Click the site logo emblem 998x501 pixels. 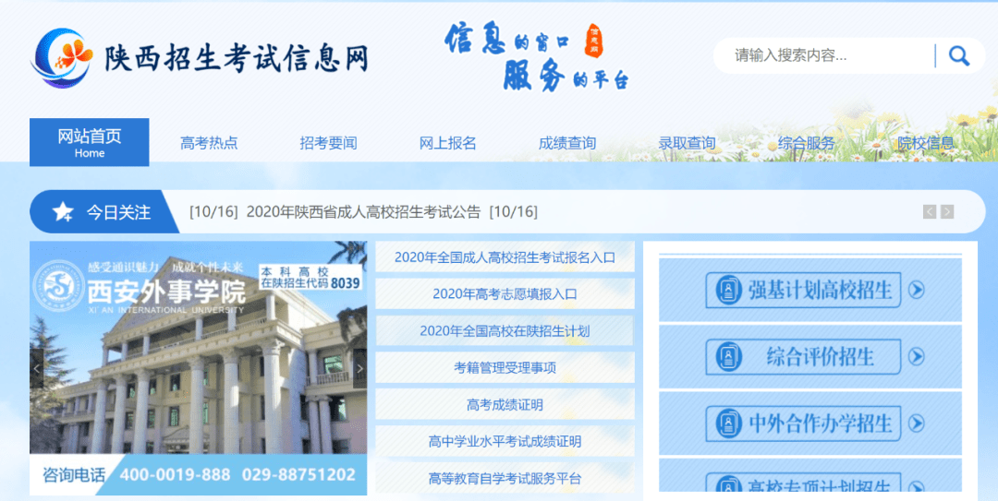coord(63,58)
